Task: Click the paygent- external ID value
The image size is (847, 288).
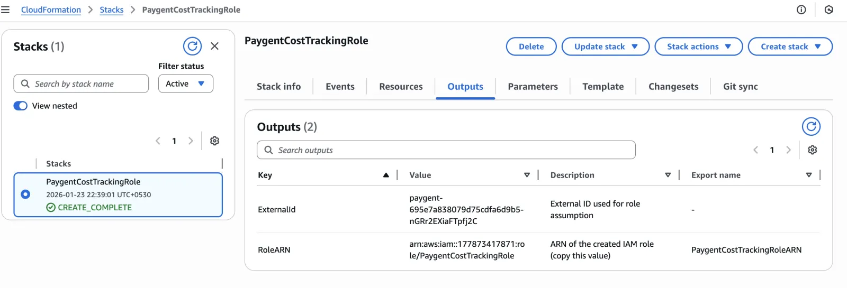Action: tap(466, 210)
